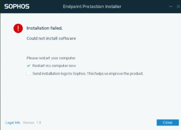Click the empty square box before Send logs
Viewport: 181px width, 130px height.
(28, 74)
